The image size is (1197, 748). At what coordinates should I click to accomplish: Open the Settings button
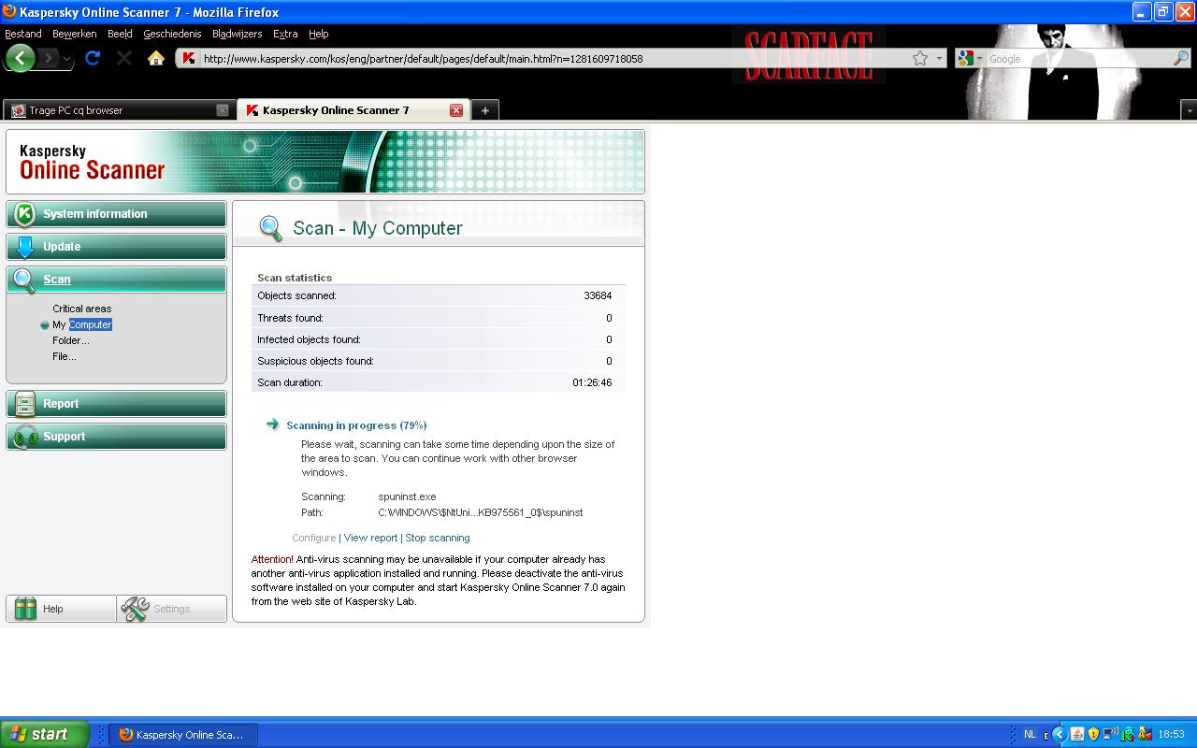(172, 609)
